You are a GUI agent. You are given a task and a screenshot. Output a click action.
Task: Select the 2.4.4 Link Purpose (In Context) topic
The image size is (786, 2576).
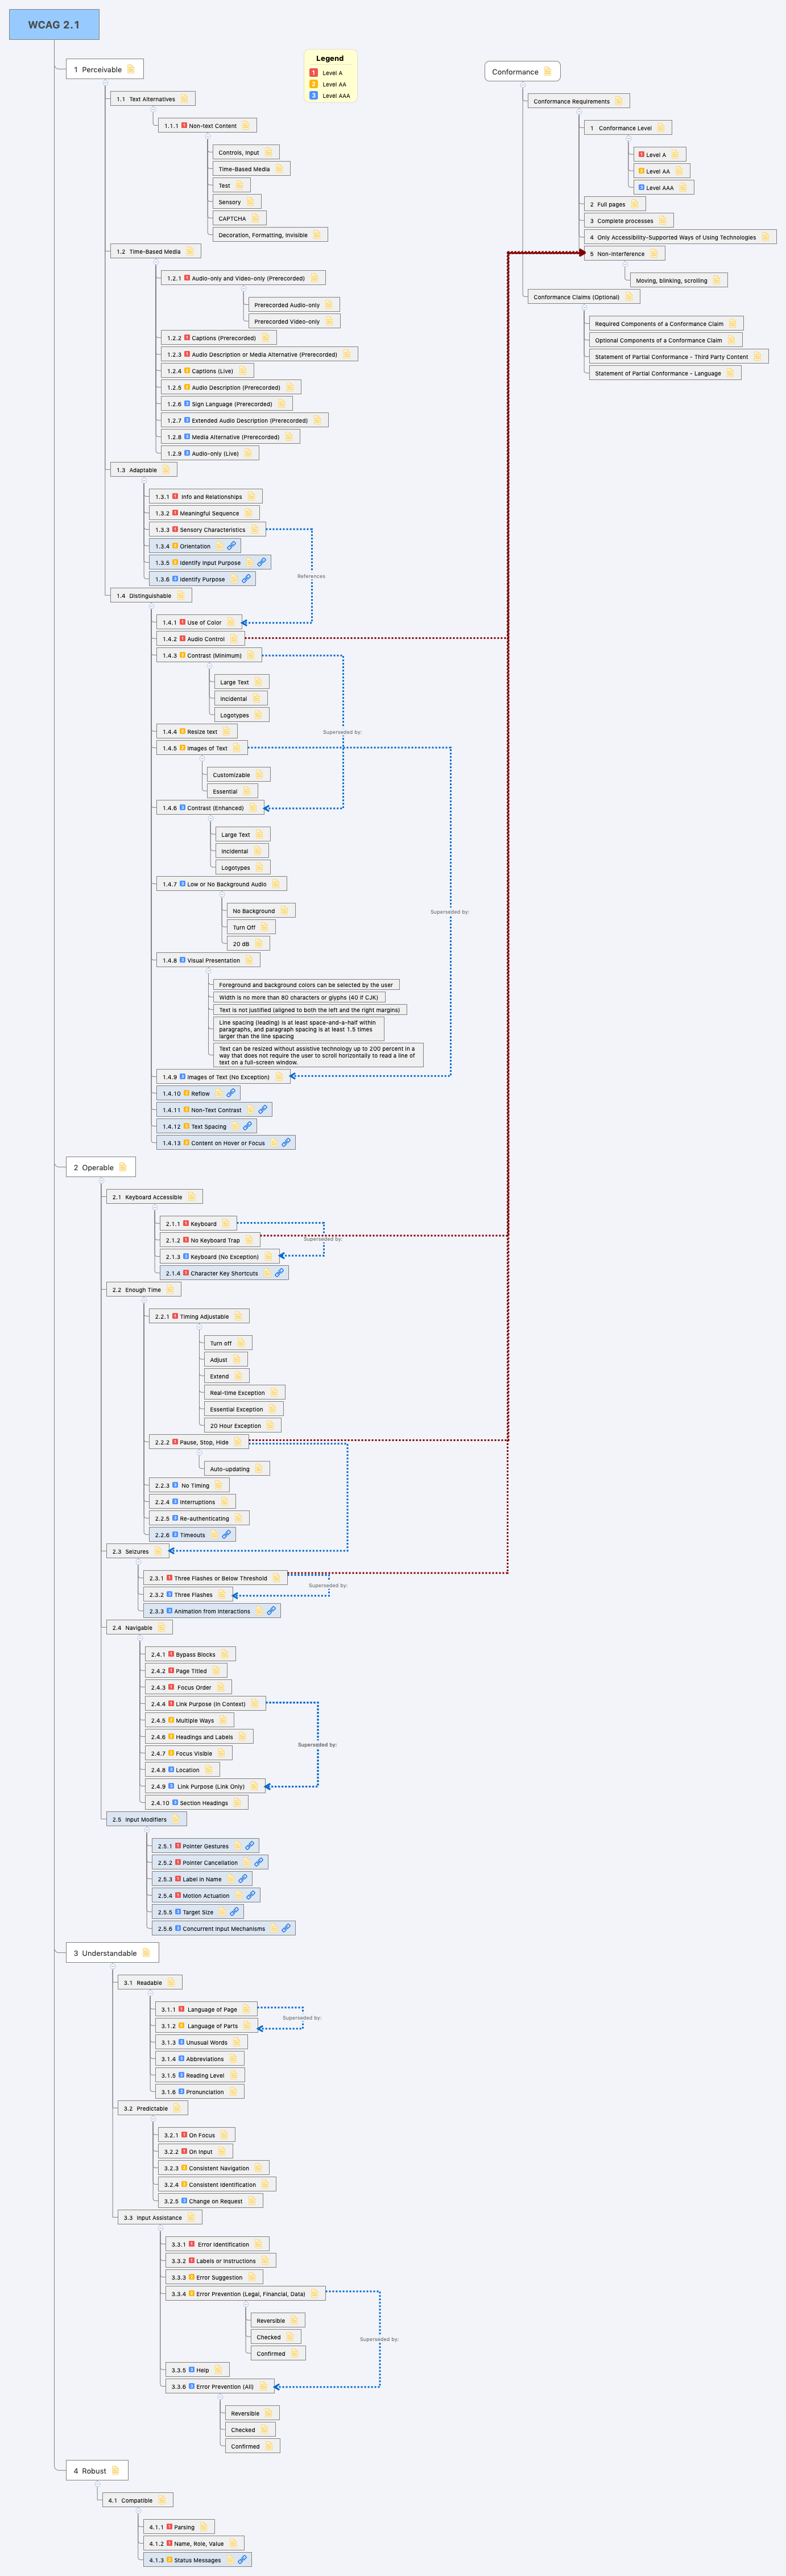tap(205, 1703)
